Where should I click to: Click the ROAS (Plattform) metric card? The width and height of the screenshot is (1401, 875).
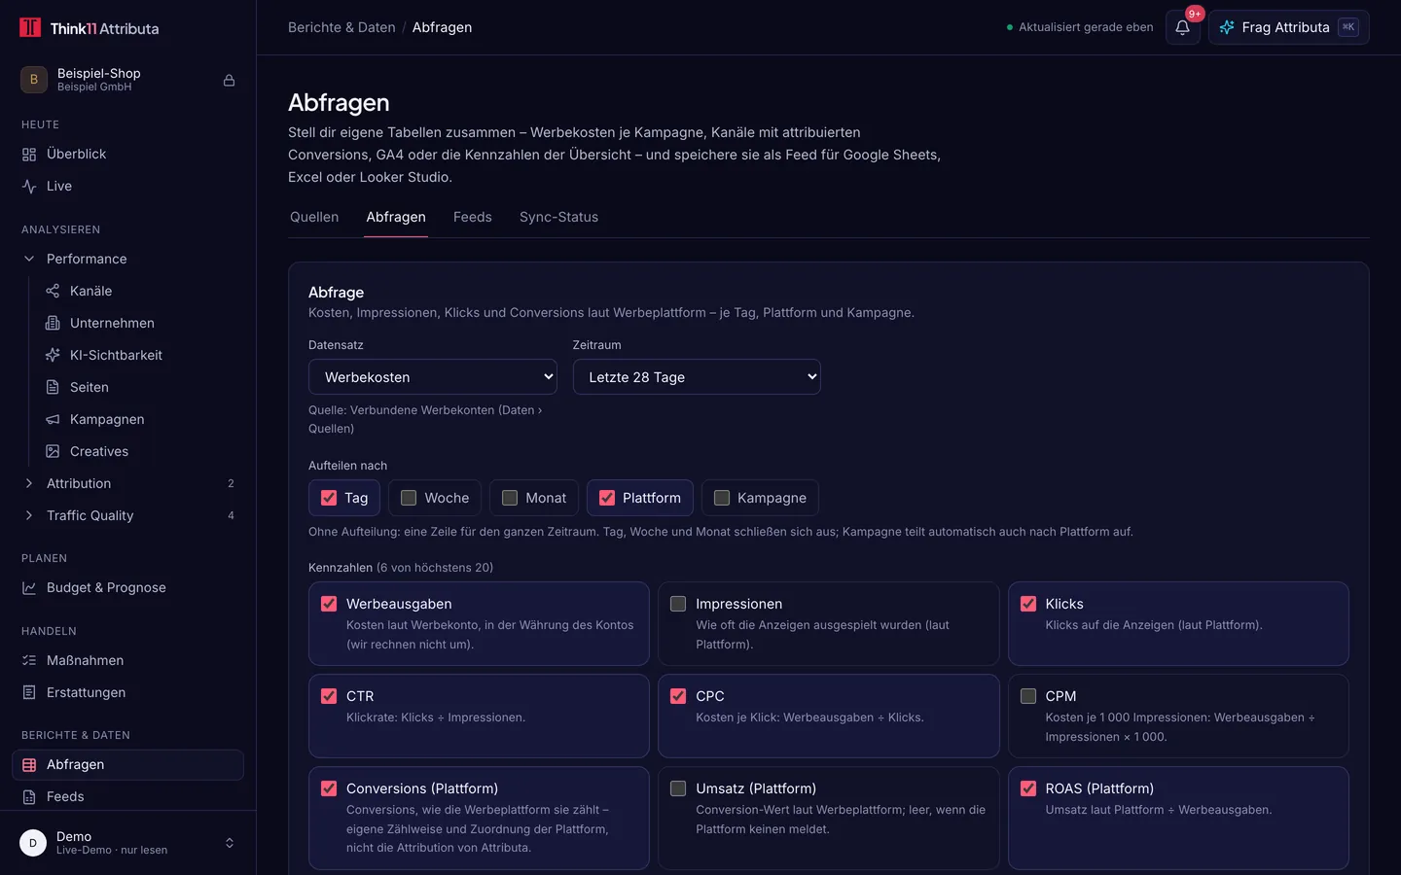click(1178, 818)
